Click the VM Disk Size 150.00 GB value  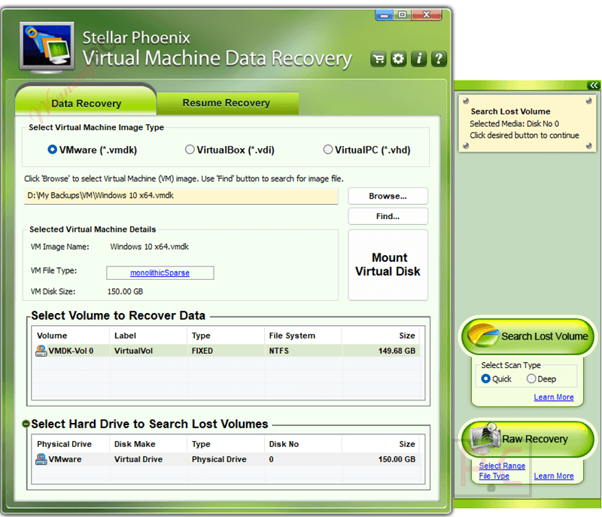125,292
